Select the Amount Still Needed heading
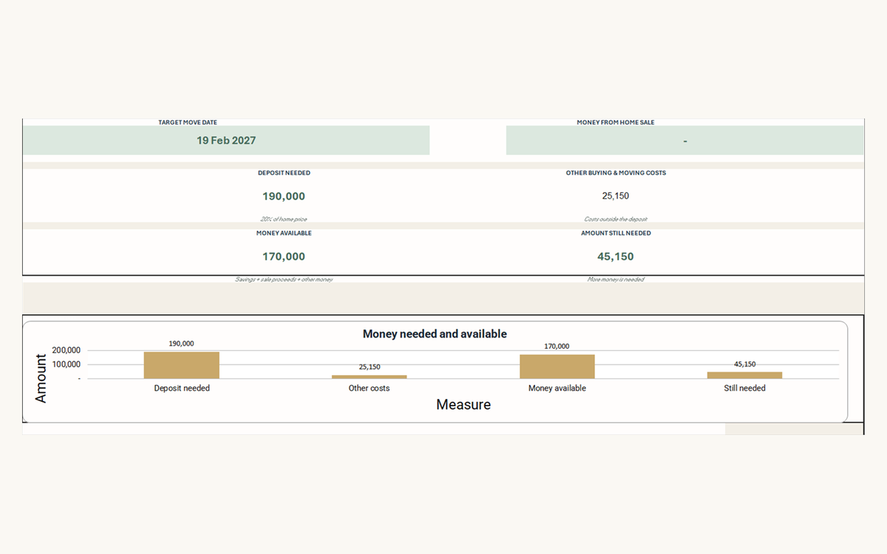The image size is (887, 554). coord(616,233)
